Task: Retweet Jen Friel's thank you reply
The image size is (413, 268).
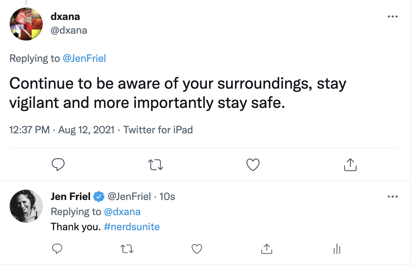Action: (127, 248)
